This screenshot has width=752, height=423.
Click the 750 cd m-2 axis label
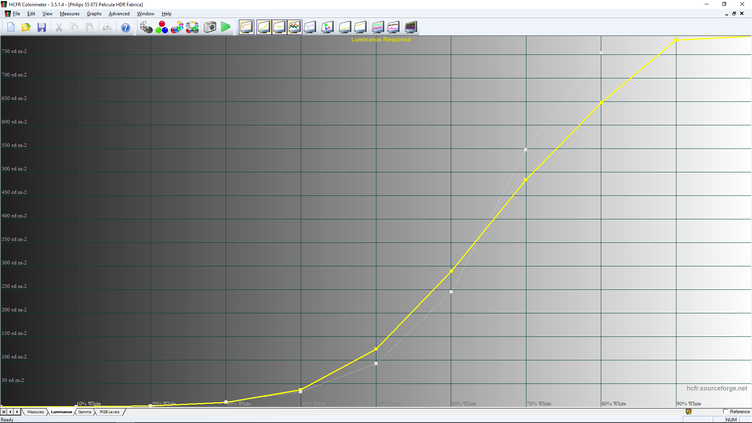14,51
